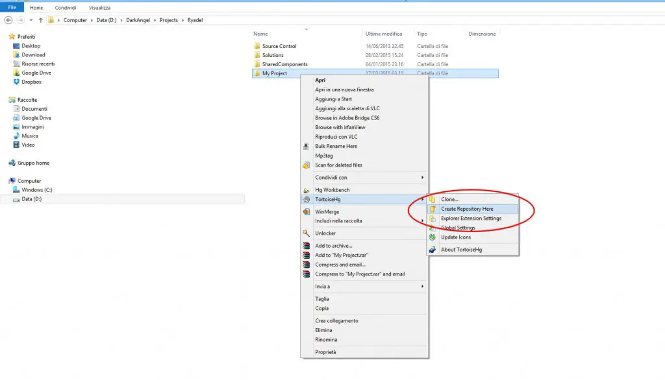Expand the Includi nella raccolta submenu arrow

pos(422,220)
